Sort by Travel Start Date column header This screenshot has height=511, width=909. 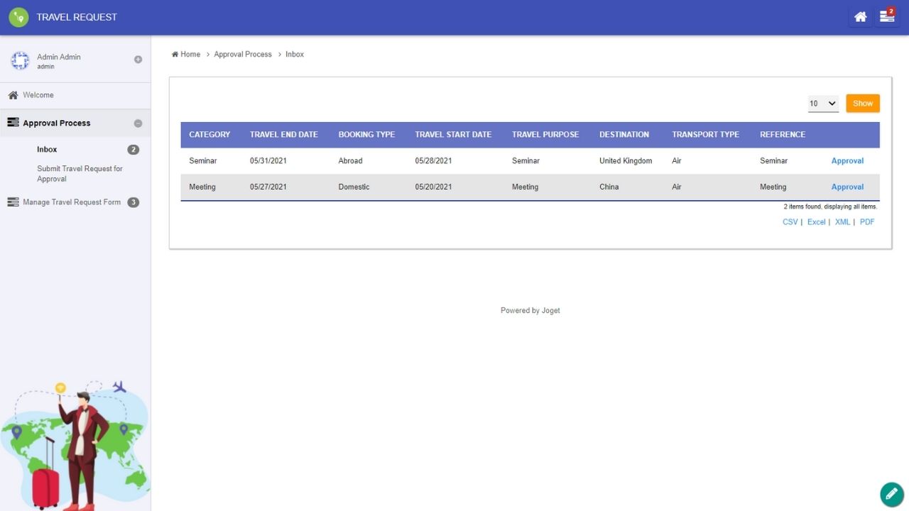pos(453,135)
